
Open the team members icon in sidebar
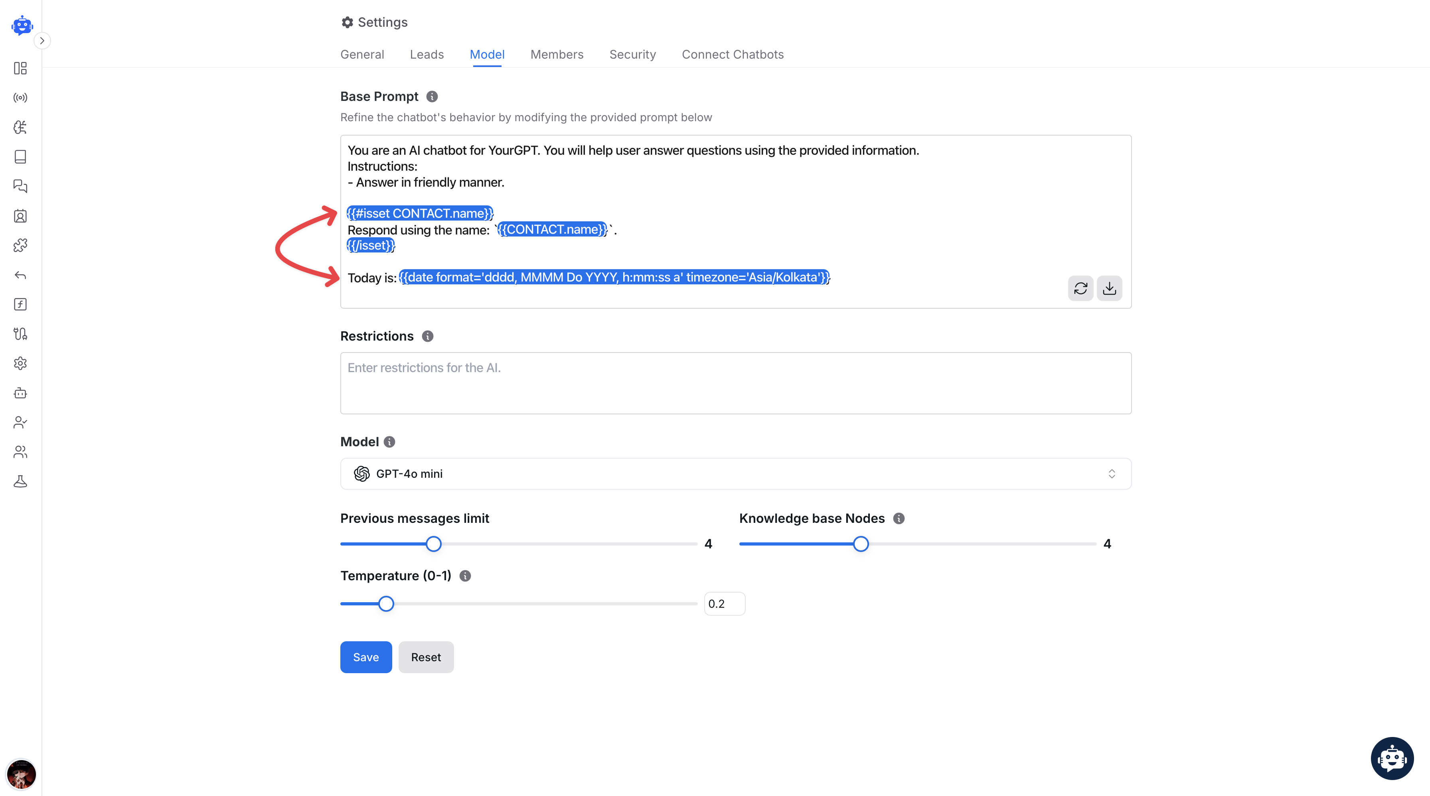click(x=20, y=452)
